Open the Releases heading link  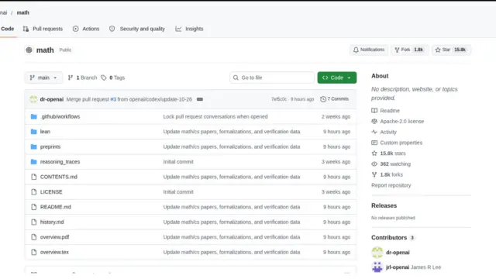pyautogui.click(x=384, y=205)
